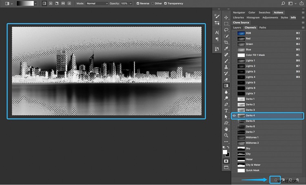Show the Sky channel visibility box

click(x=234, y=149)
